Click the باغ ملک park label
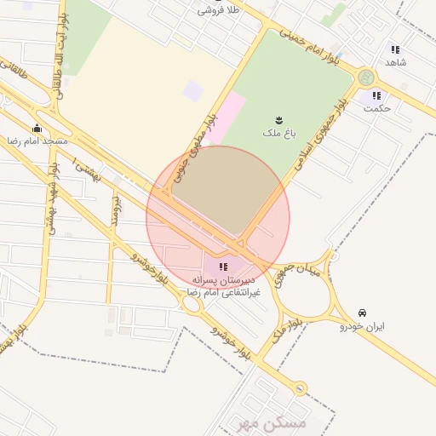This screenshot has width=436, height=436. pos(279,133)
